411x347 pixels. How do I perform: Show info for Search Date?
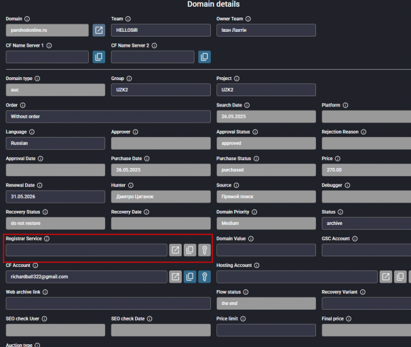click(x=247, y=105)
